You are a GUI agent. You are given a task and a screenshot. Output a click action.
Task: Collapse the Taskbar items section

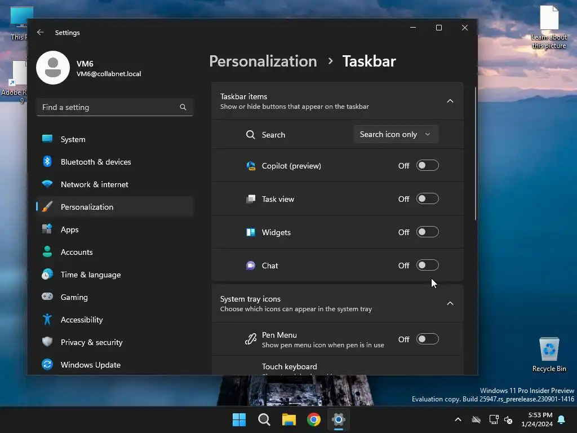[x=450, y=101]
